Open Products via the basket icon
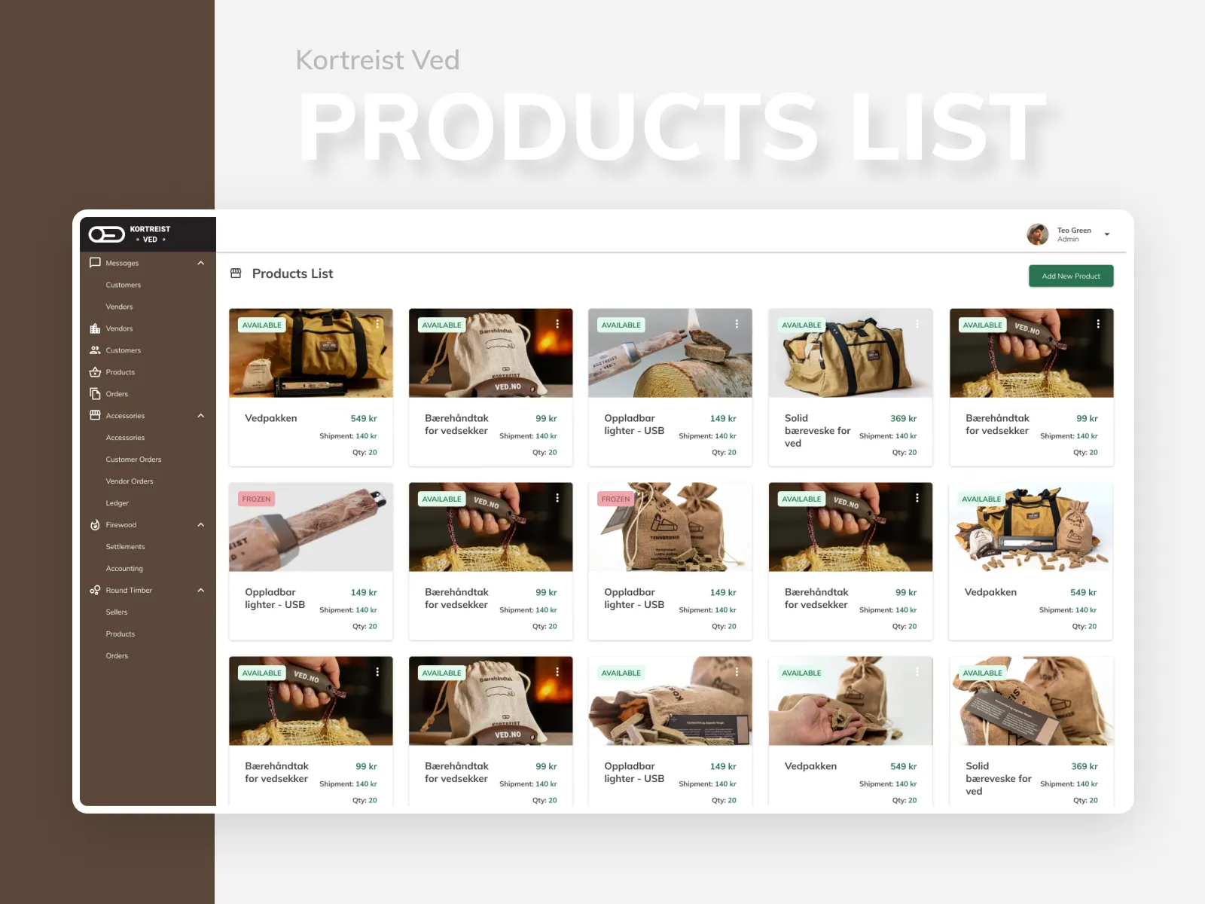This screenshot has height=904, width=1205. coord(95,372)
